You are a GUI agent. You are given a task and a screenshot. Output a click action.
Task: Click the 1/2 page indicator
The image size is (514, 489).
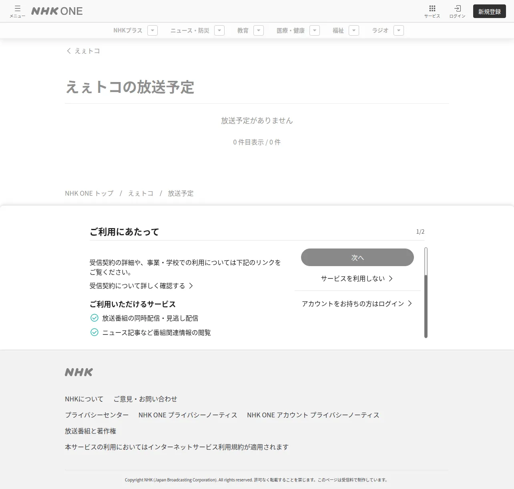pyautogui.click(x=420, y=232)
